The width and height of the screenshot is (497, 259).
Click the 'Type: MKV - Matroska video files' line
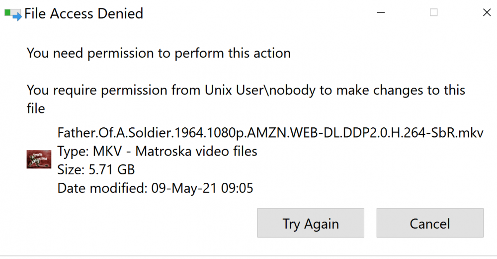[157, 152]
